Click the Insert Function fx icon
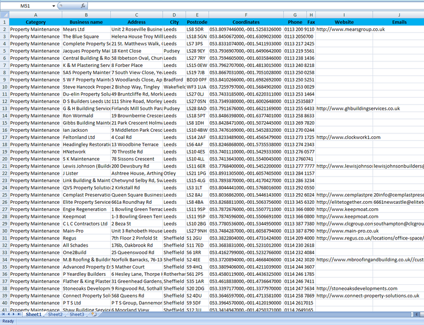The image size is (424, 325). (x=83, y=6)
